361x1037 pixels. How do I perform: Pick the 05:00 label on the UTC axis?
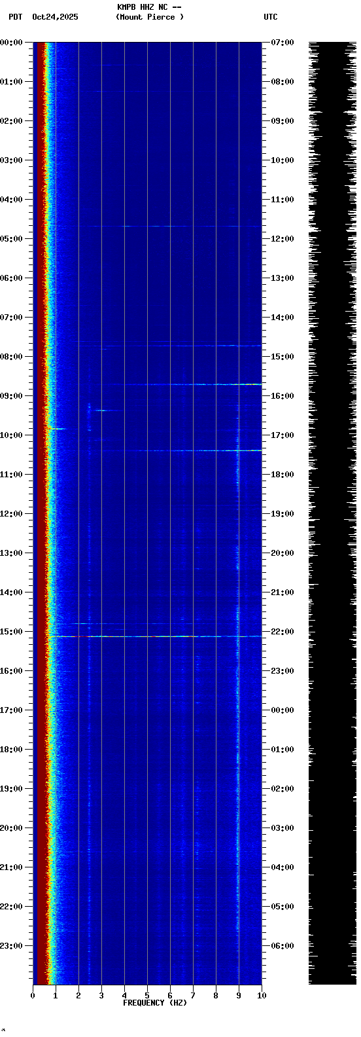pos(283,907)
